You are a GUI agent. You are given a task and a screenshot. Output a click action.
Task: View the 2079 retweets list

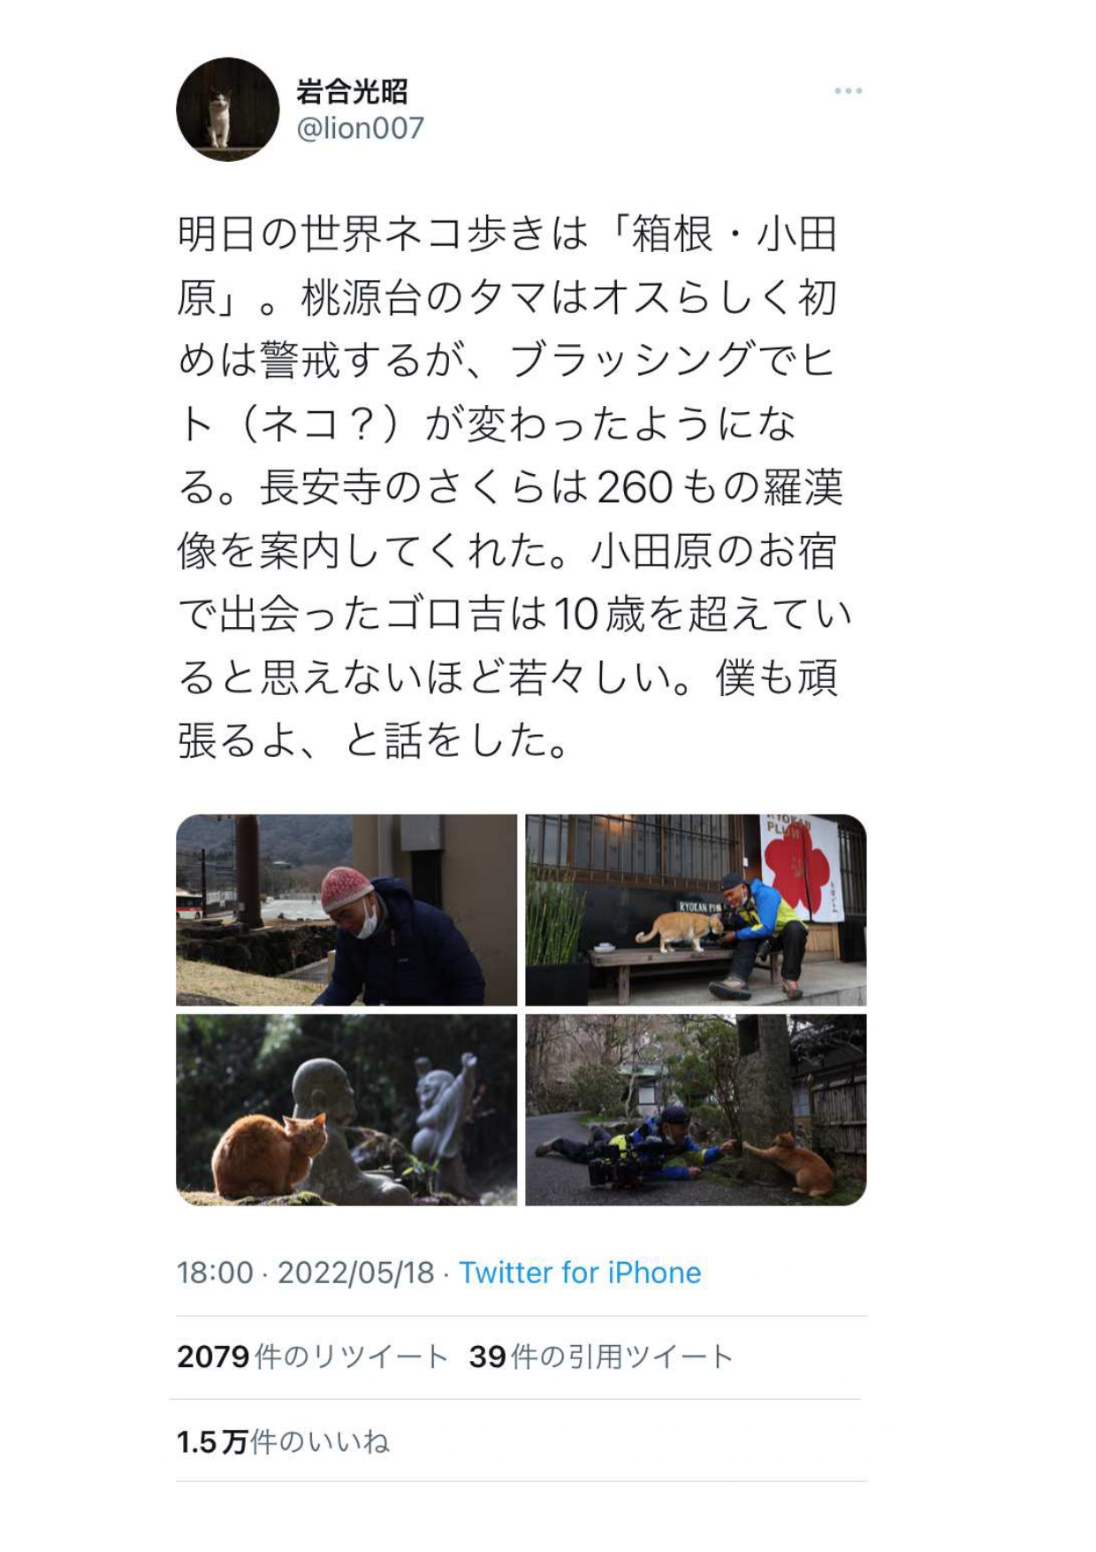click(313, 1357)
